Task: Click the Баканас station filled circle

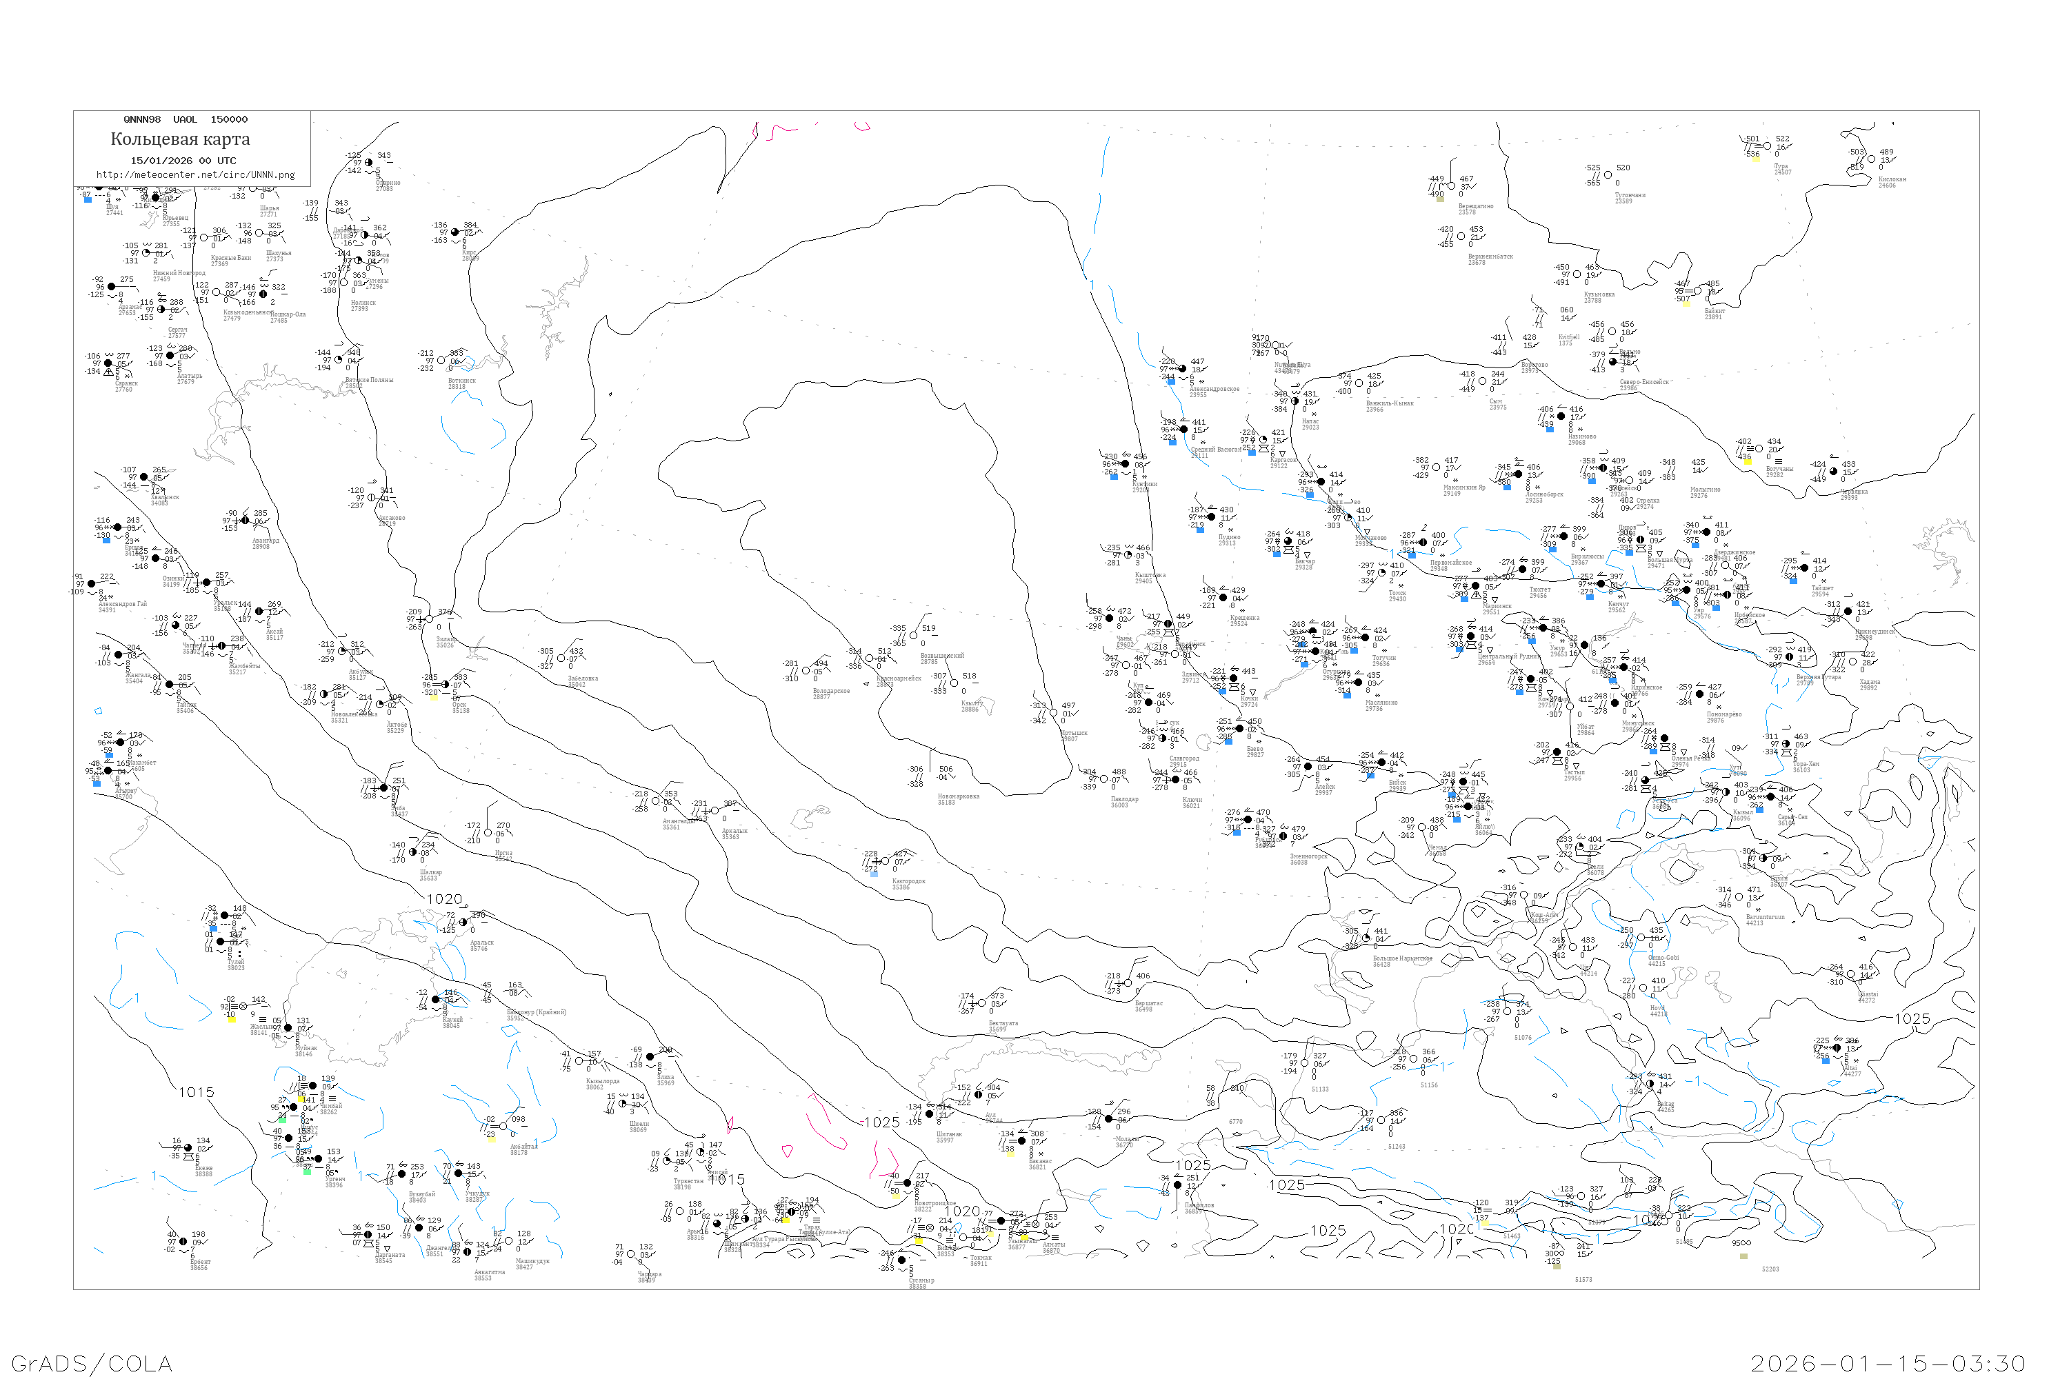Action: click(1021, 1140)
